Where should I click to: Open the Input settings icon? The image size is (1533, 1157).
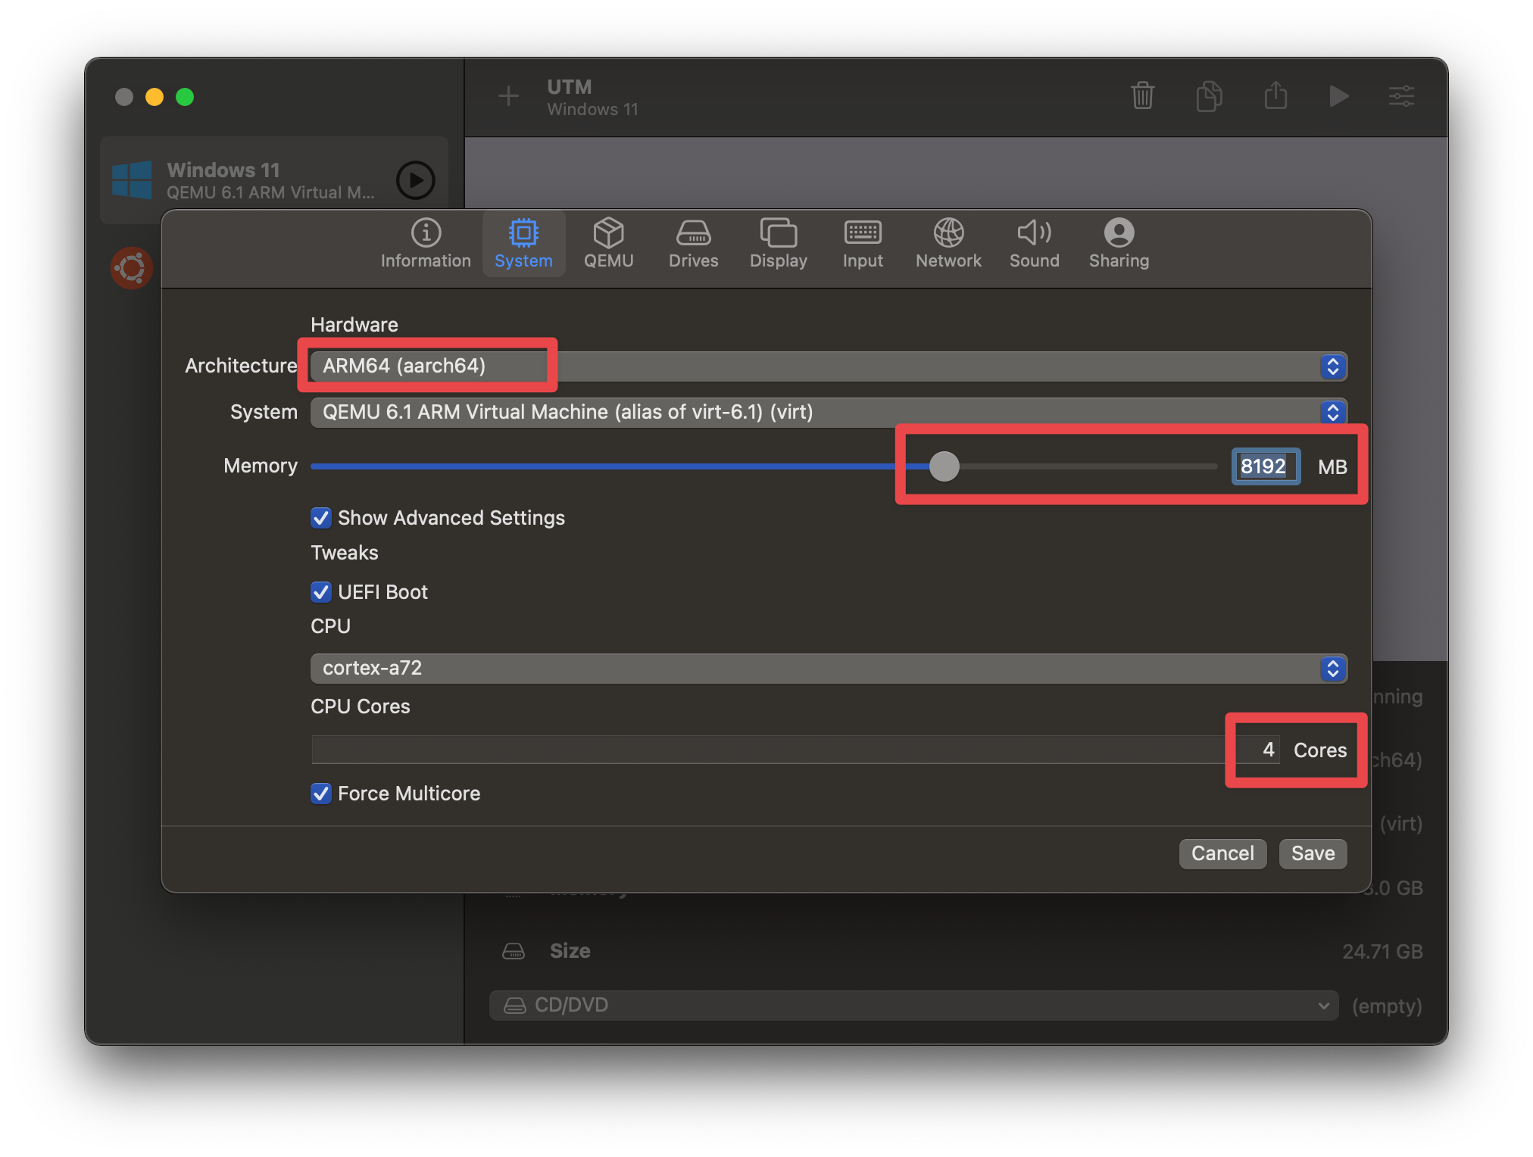[x=862, y=242]
